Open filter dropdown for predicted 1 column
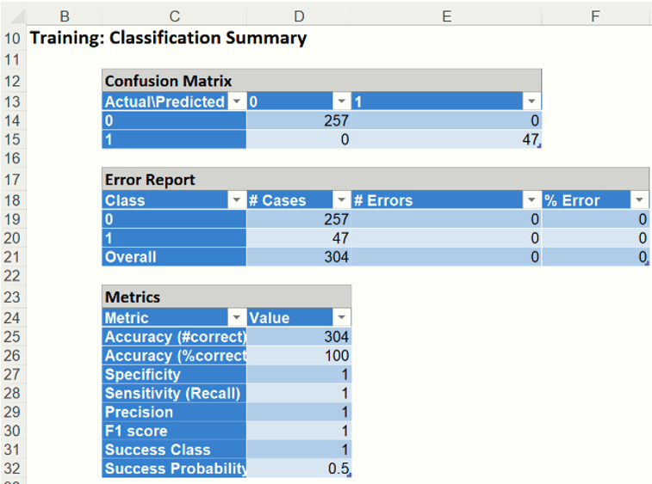652x484 pixels. pos(531,101)
